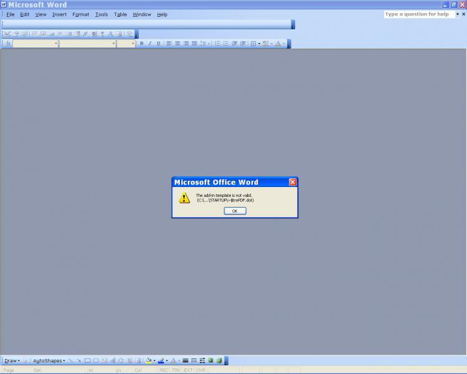Click the Insert Picture icon
The image size is (467, 374).
(138, 360)
